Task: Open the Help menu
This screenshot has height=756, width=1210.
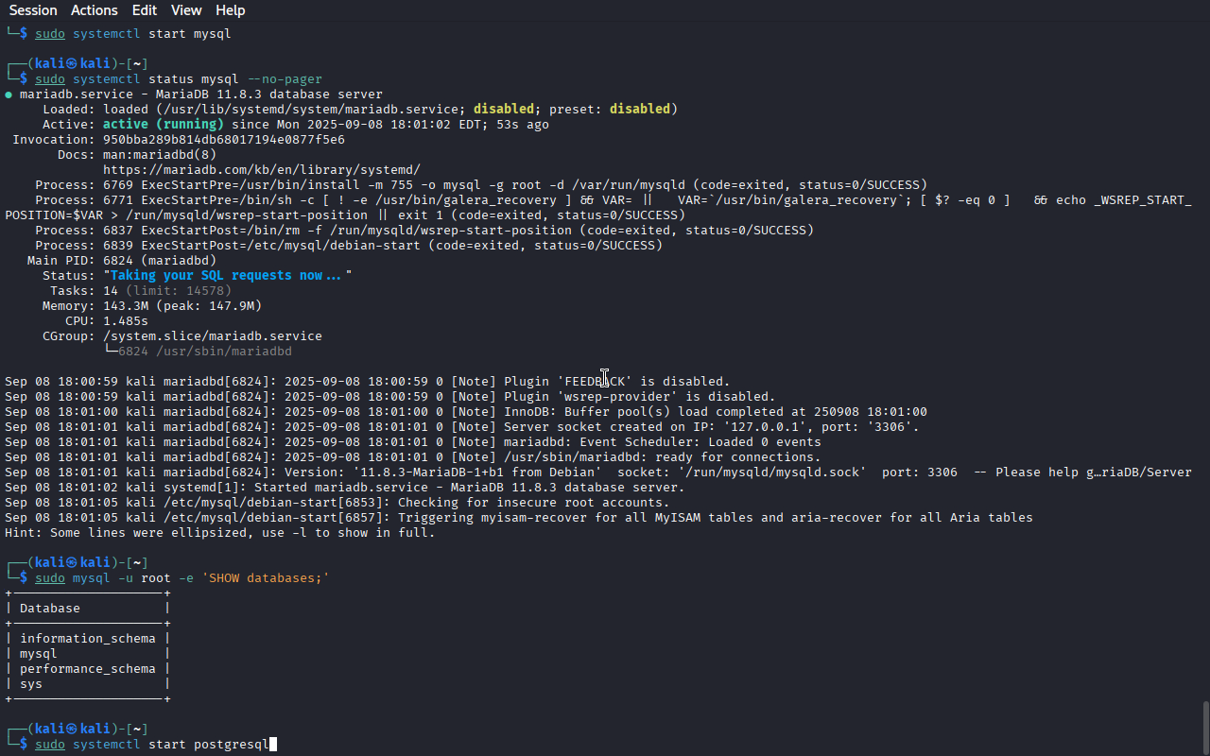Action: click(x=230, y=10)
